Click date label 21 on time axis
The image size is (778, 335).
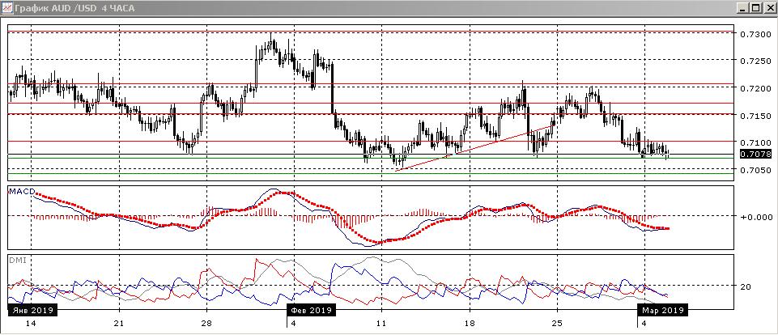(119, 322)
